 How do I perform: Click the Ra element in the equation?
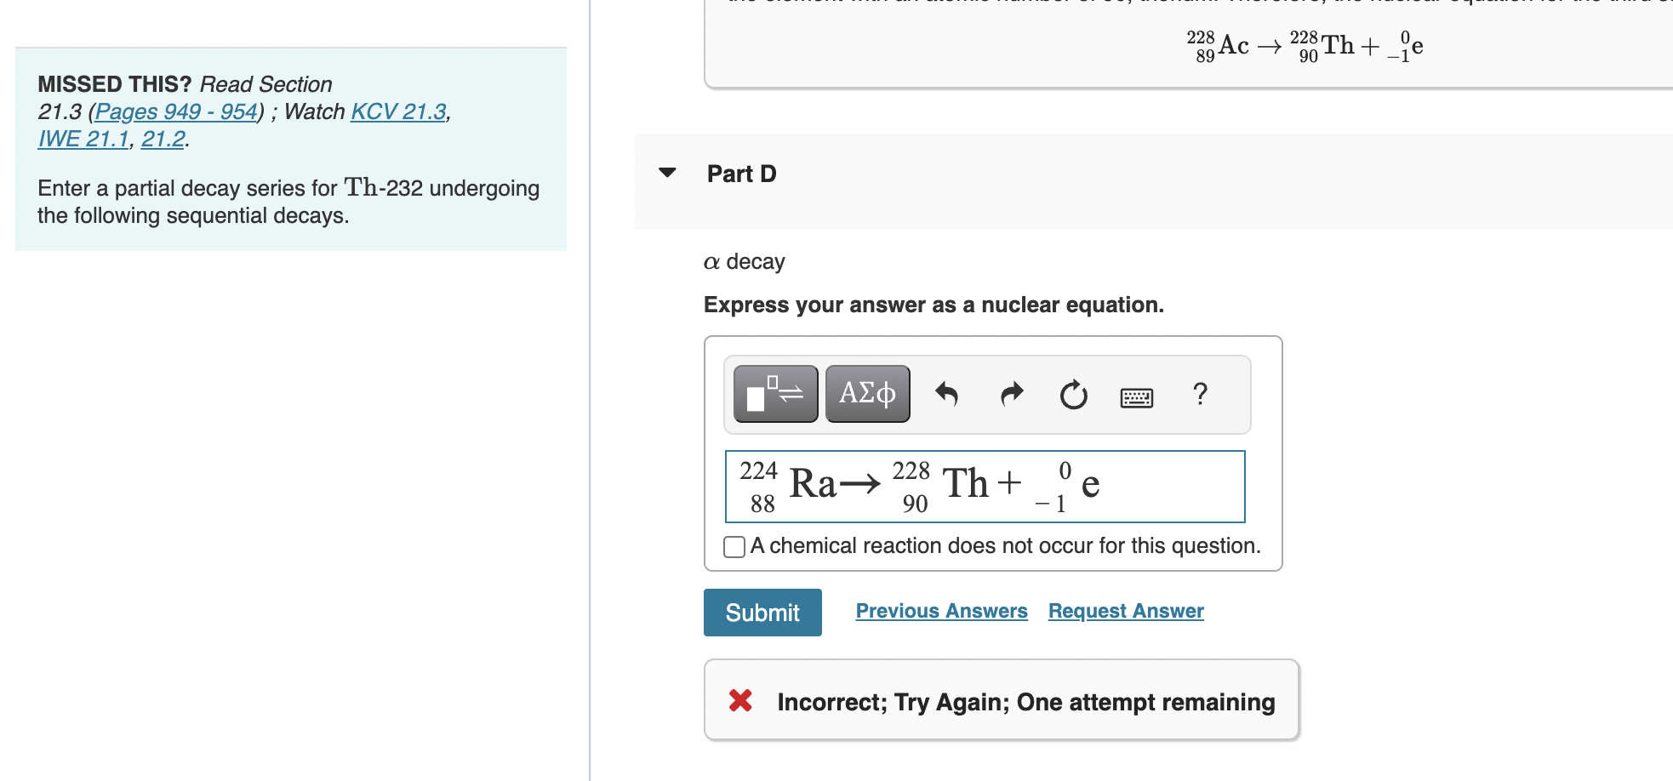click(x=813, y=483)
